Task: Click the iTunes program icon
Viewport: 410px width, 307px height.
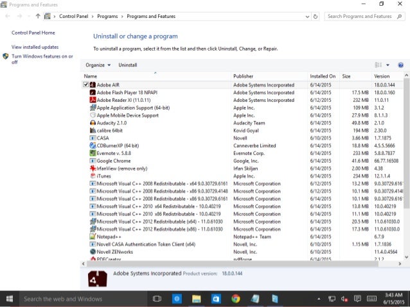Action: 93,176
